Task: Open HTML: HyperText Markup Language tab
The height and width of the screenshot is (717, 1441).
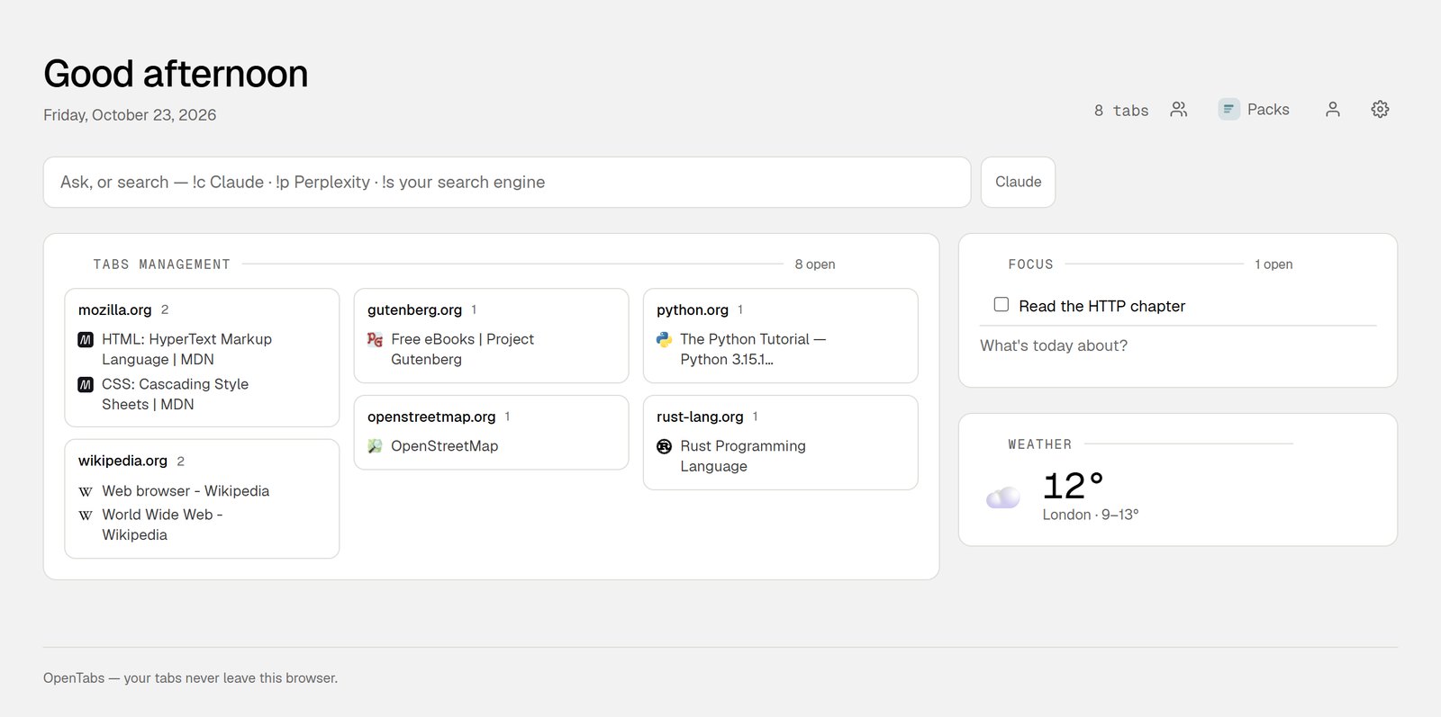Action: point(186,349)
